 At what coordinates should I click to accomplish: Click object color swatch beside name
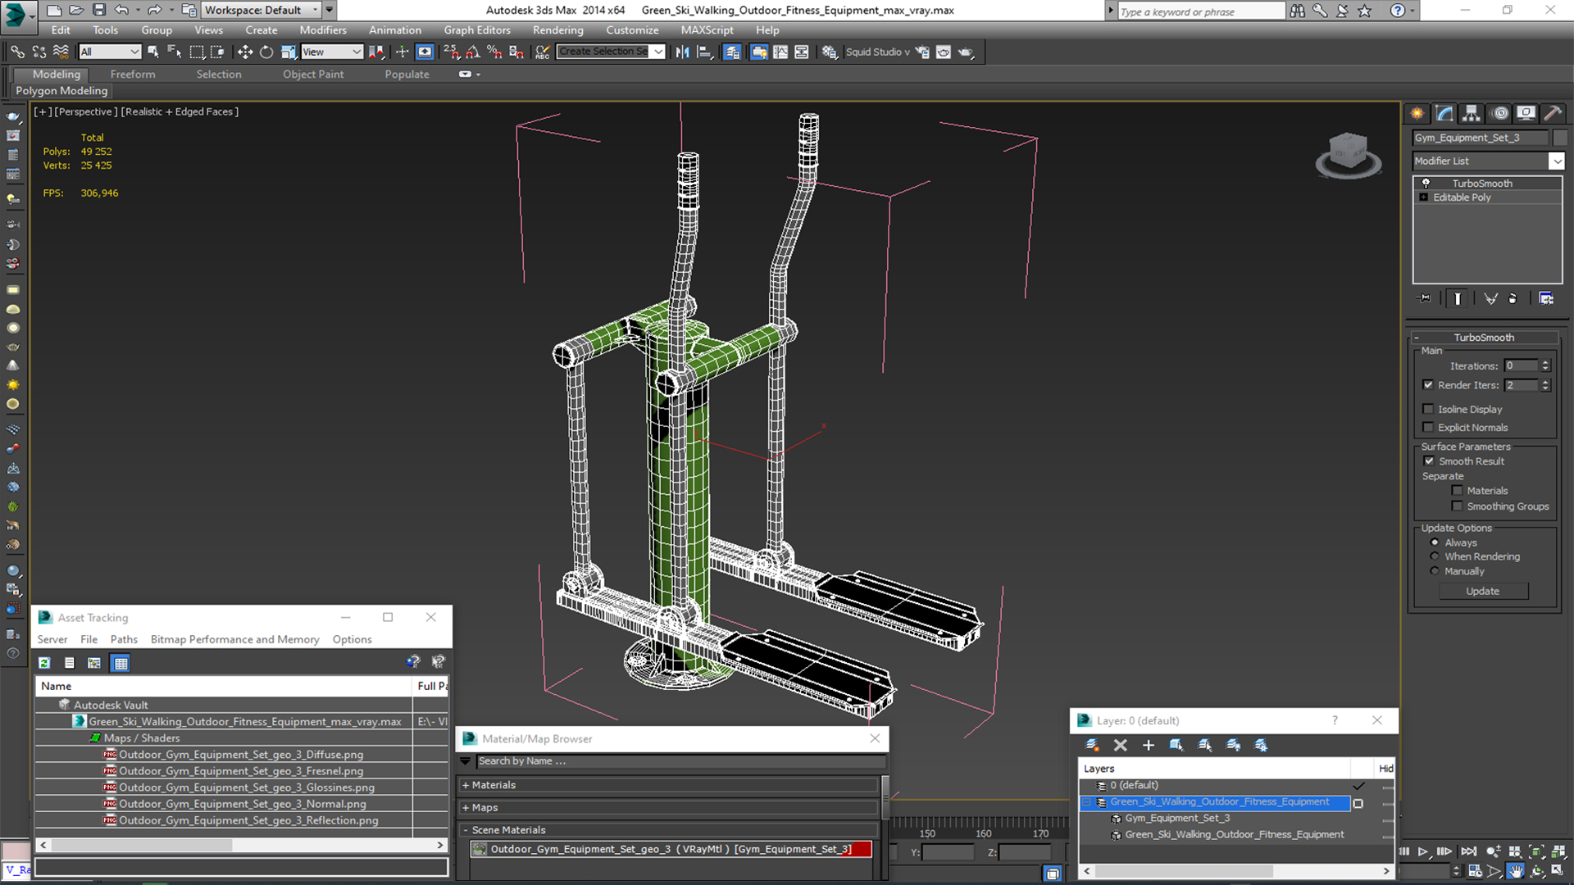(x=1560, y=138)
